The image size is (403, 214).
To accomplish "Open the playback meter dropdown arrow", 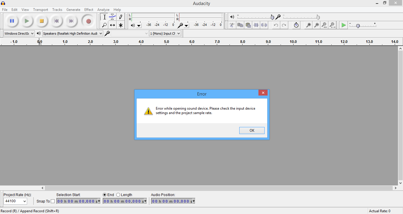I will tap(139, 26).
